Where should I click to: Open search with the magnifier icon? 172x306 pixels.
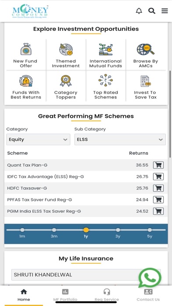tap(152, 11)
